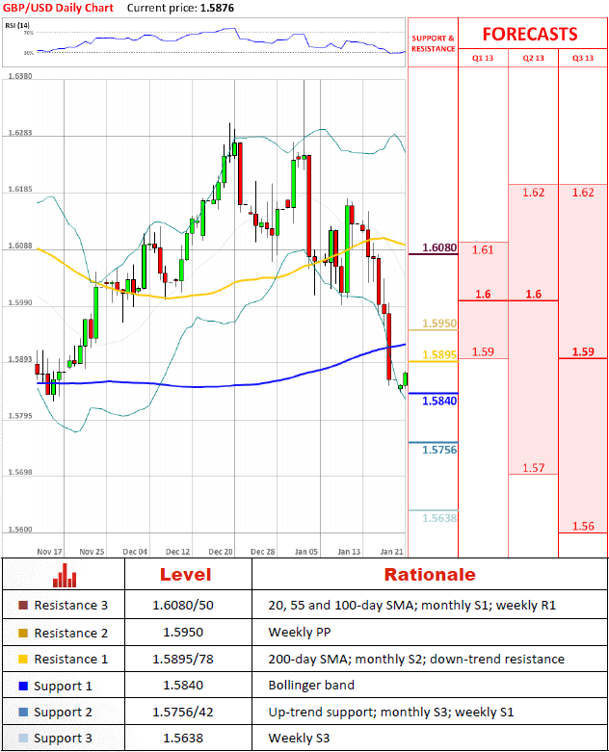Click the 1.5638 support level label

439,518
